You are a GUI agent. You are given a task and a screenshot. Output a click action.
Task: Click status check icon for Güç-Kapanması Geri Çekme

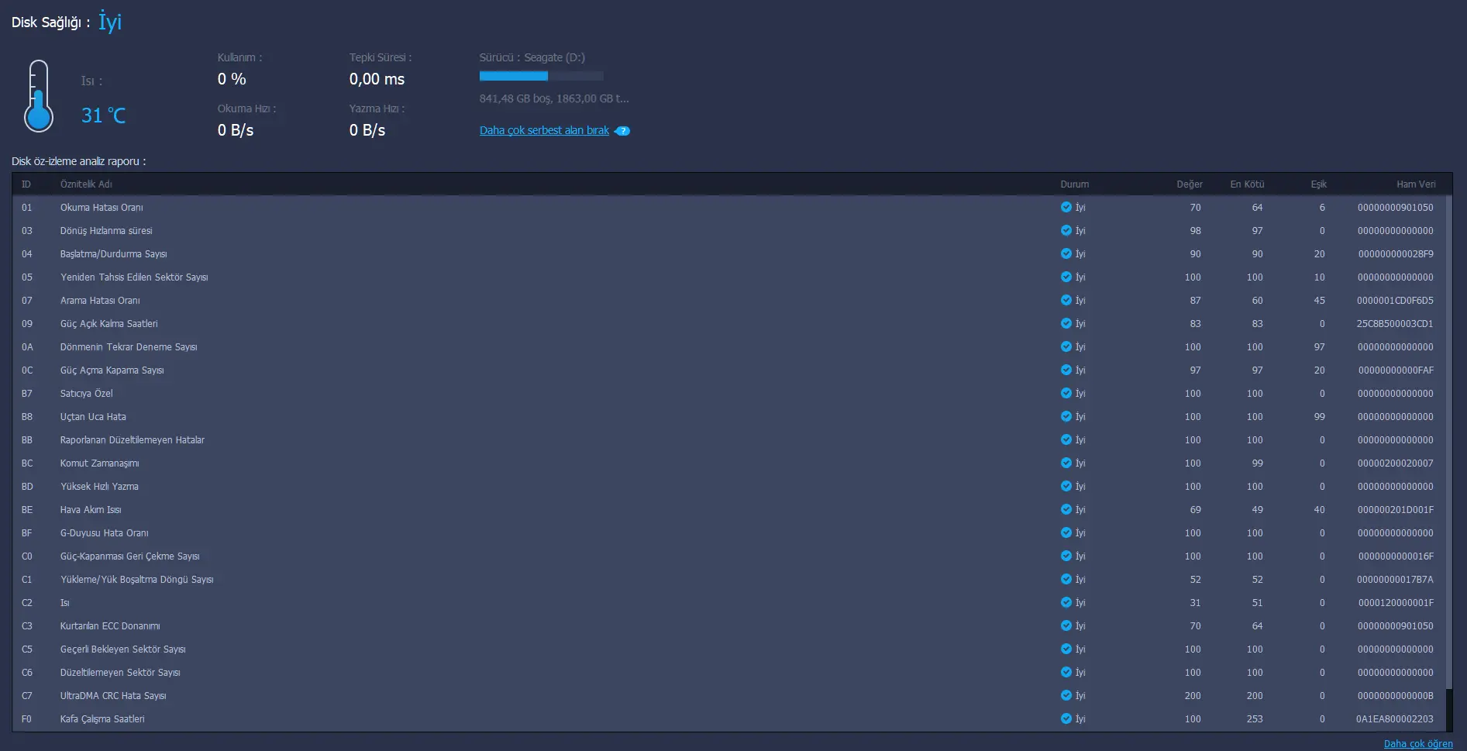[1066, 556]
